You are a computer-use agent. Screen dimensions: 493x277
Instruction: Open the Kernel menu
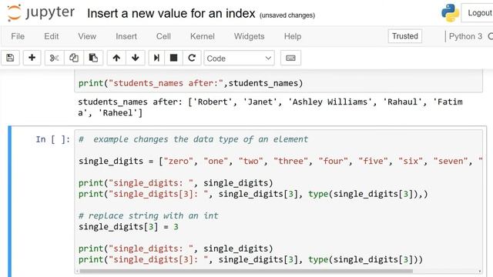click(202, 36)
